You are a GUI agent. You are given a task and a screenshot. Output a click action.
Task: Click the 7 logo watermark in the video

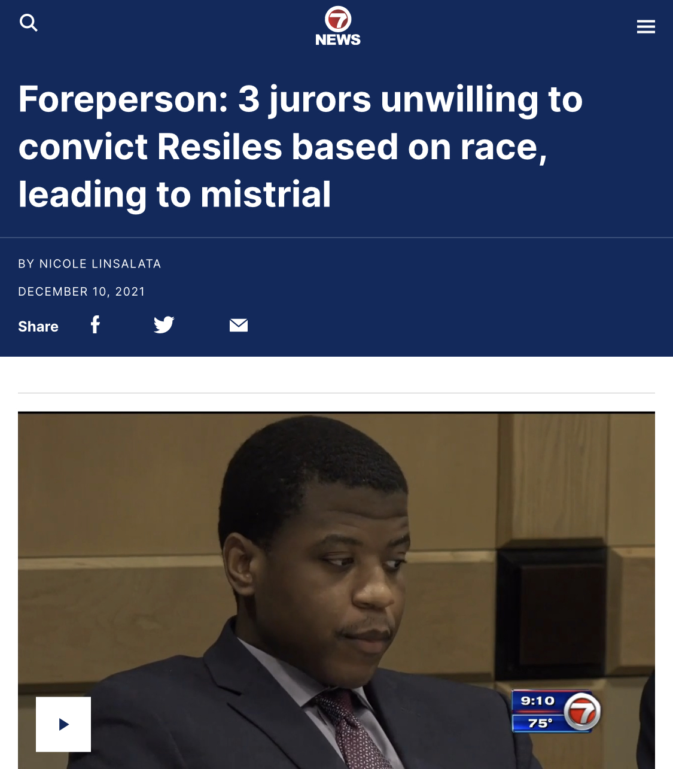582,712
